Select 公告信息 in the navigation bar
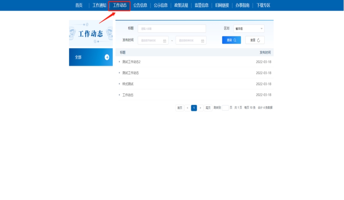This screenshot has height=200, width=344. click(x=140, y=5)
